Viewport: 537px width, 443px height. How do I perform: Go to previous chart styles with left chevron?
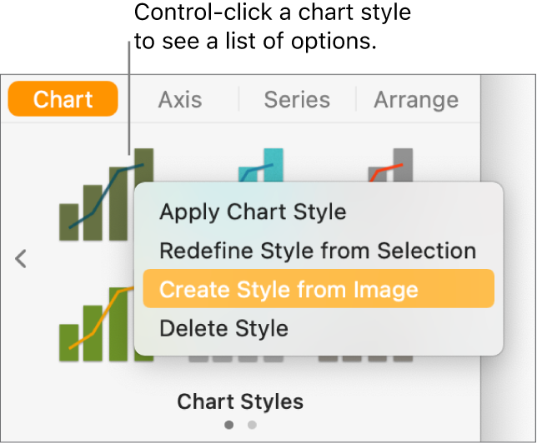click(22, 259)
